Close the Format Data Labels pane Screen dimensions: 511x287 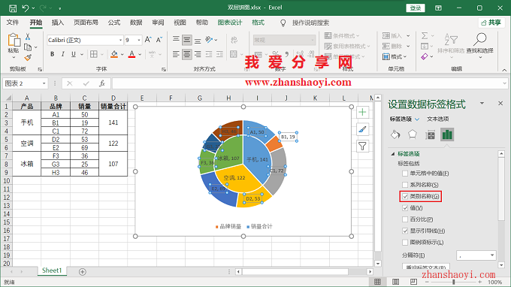point(500,103)
